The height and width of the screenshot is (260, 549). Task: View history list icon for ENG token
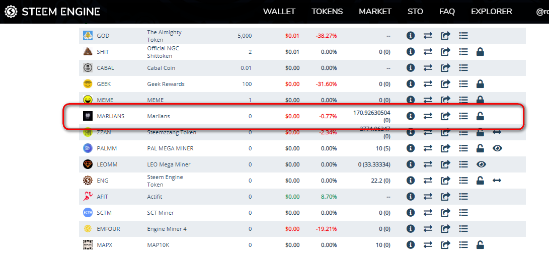pyautogui.click(x=463, y=181)
